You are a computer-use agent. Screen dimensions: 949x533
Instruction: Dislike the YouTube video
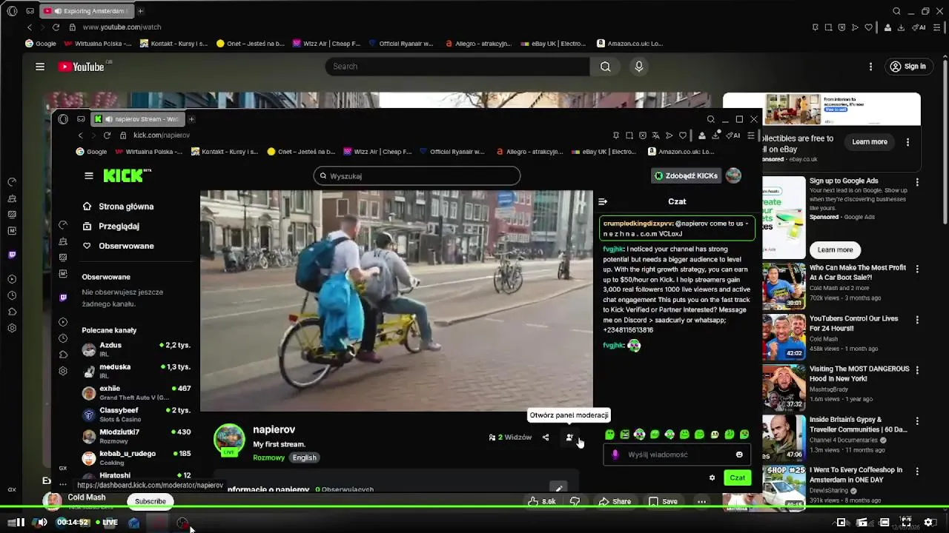point(575,501)
